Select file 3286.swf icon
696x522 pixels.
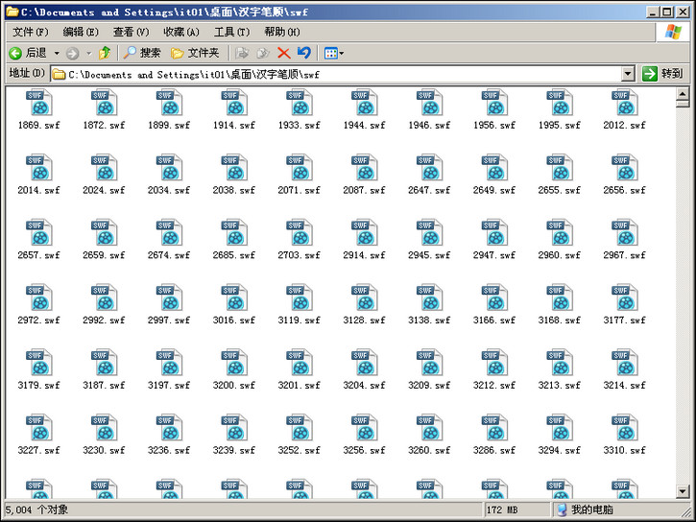[x=495, y=428]
